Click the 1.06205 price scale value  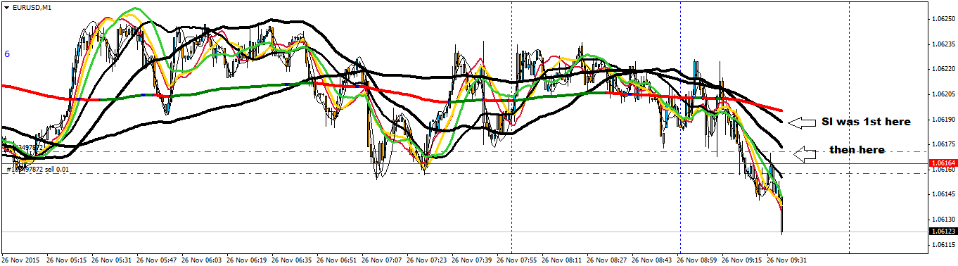pyautogui.click(x=943, y=94)
